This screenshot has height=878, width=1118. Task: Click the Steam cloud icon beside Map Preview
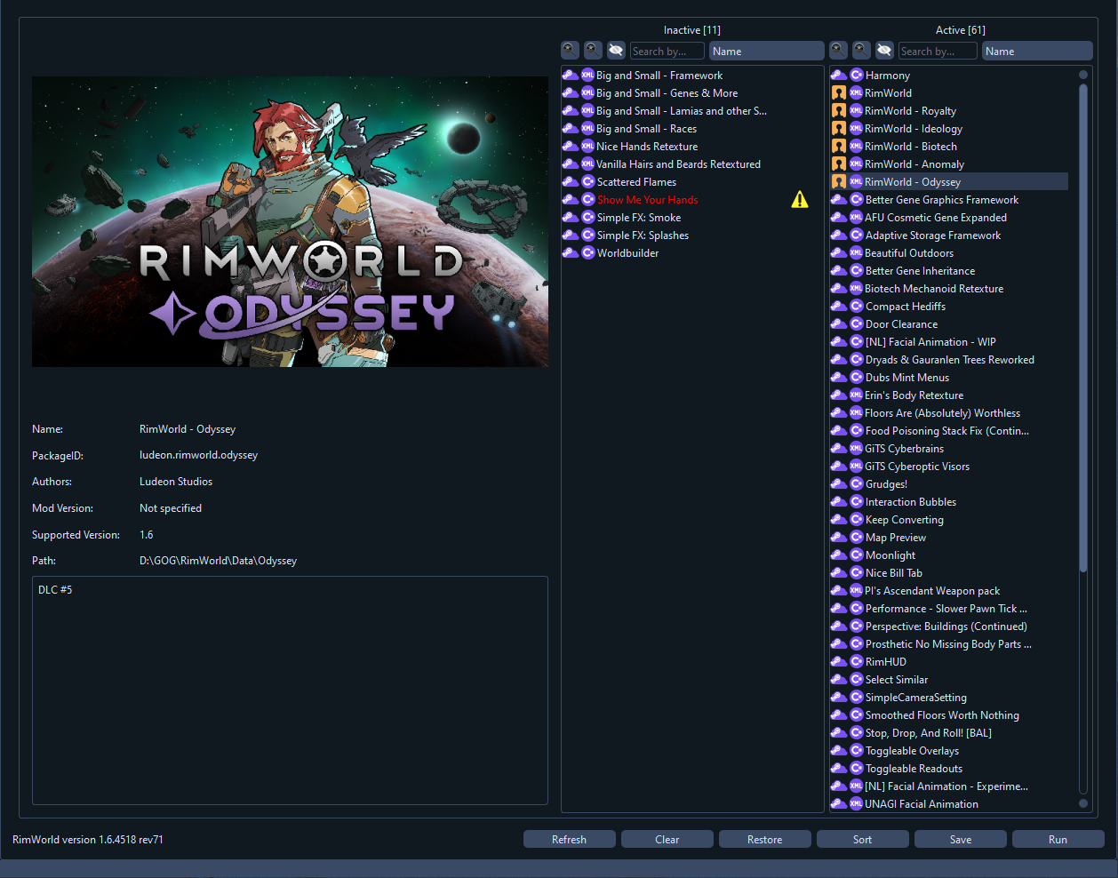838,538
